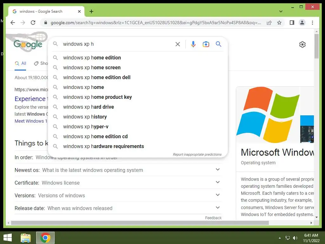325x244 pixels.
Task: Clear the search box with the X
Action: point(178,44)
